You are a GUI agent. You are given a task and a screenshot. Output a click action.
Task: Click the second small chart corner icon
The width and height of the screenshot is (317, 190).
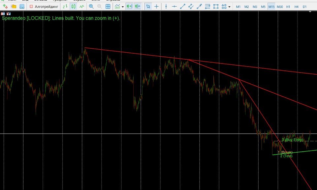pos(9,14)
